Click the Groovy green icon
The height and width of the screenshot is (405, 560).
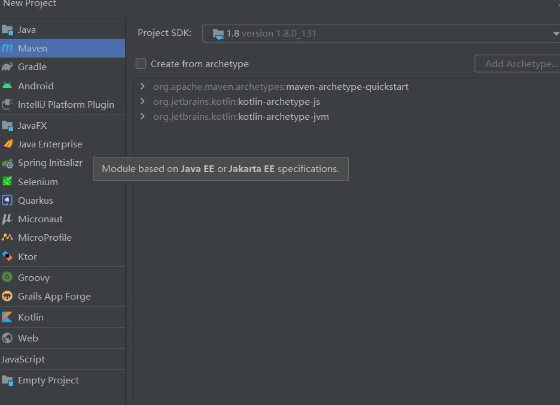[x=7, y=277]
